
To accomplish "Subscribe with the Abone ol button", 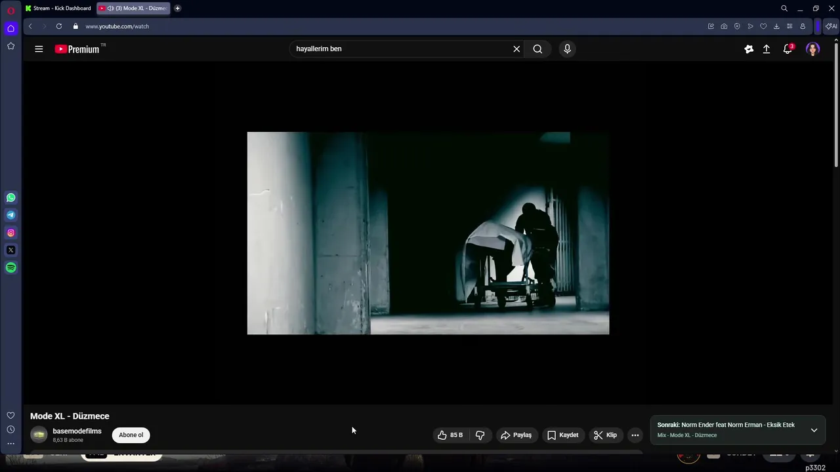I will tap(131, 435).
